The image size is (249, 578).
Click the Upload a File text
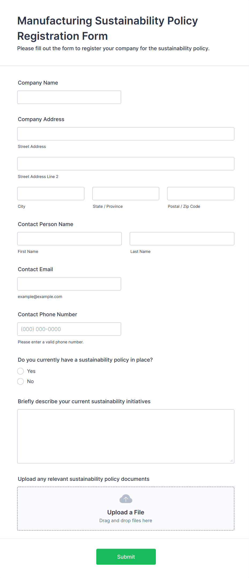[x=126, y=512]
